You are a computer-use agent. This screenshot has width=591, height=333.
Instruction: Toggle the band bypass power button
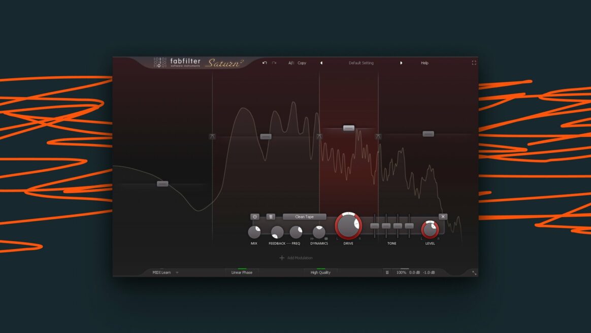255,216
